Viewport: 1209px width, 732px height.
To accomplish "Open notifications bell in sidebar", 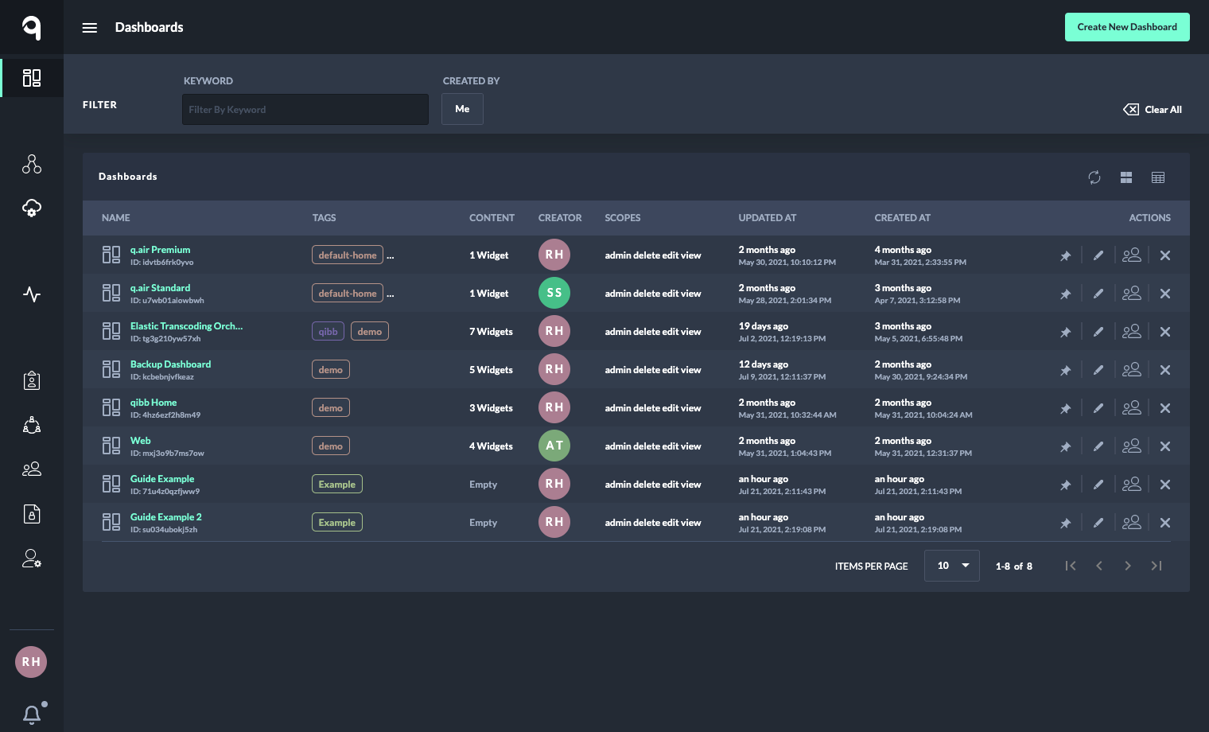I will [32, 714].
